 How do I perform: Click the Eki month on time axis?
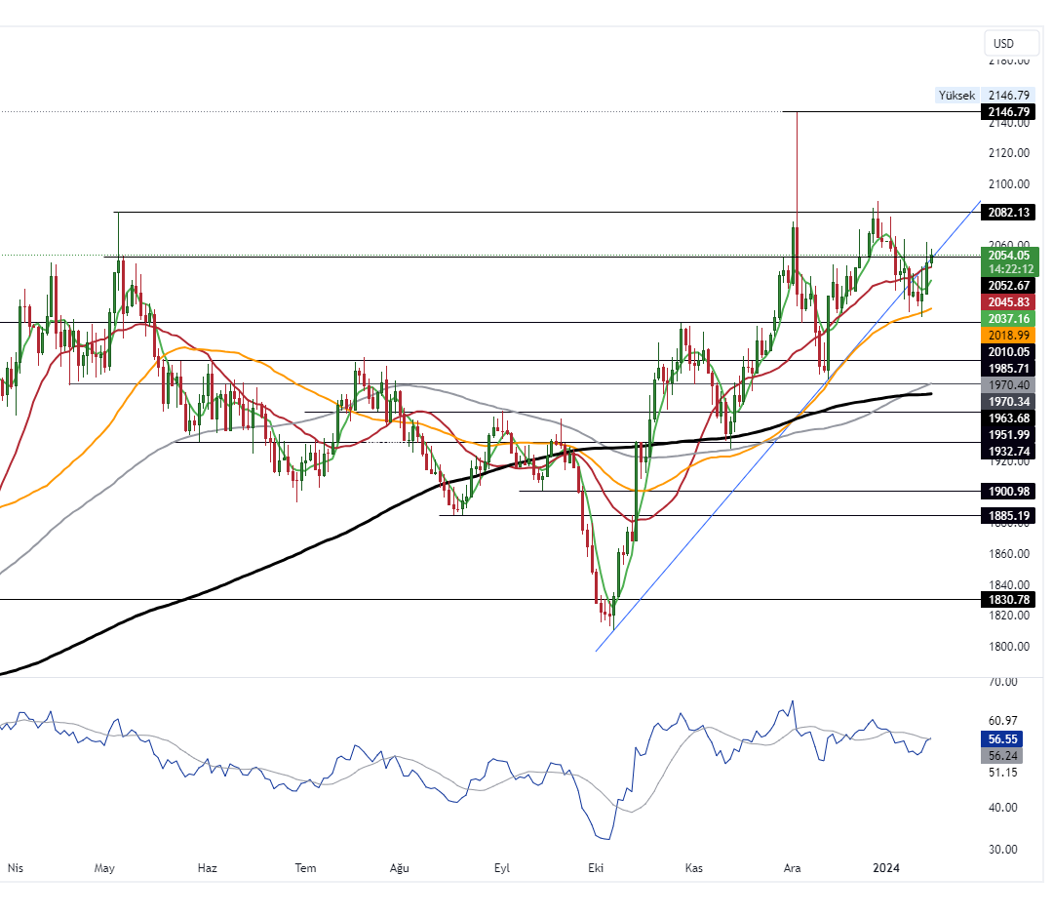(x=594, y=868)
